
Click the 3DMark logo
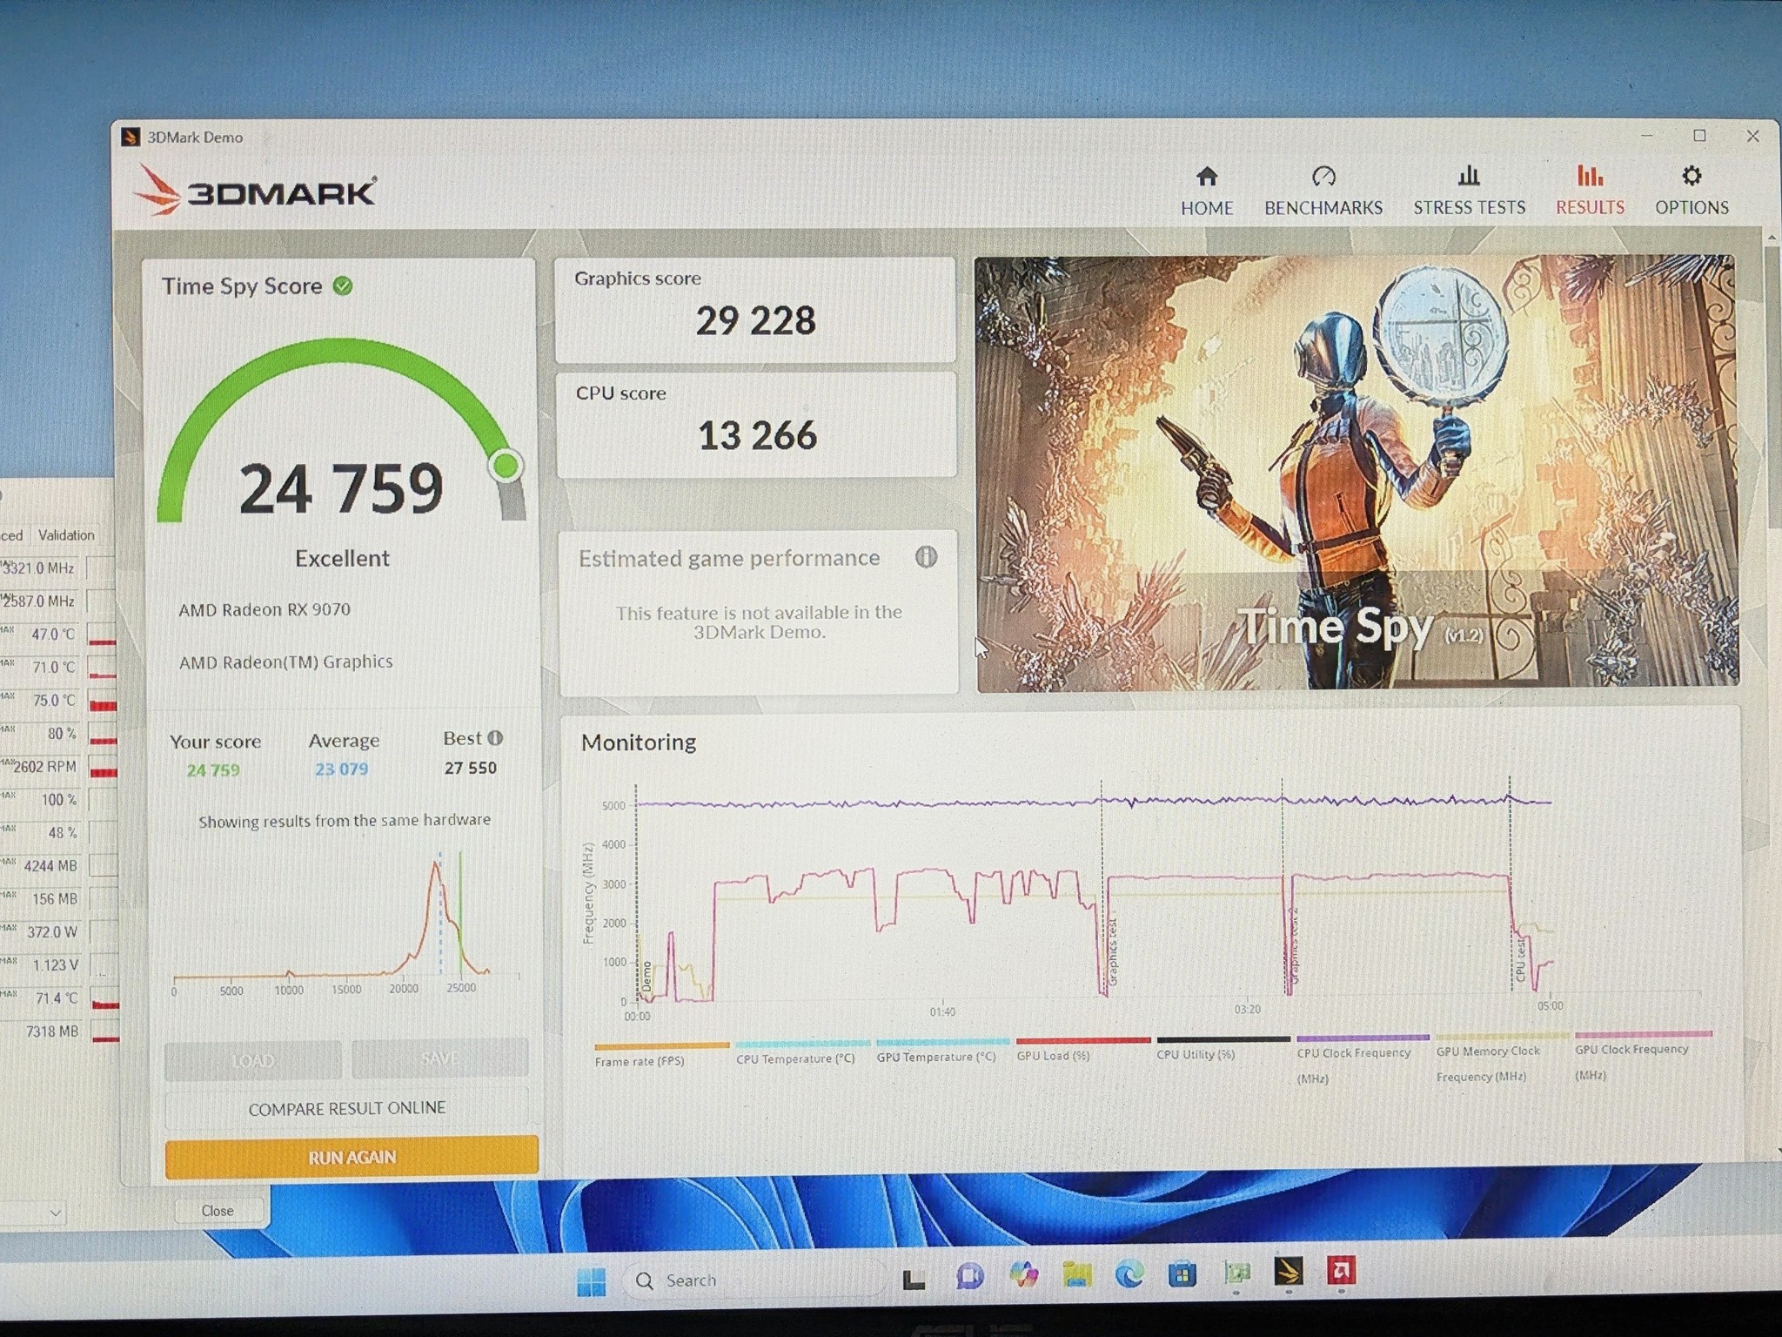pos(256,191)
